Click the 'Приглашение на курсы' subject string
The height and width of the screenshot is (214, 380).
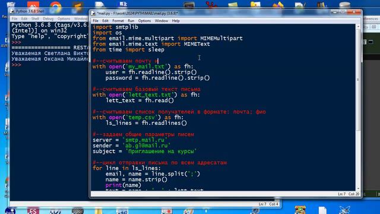(161, 151)
